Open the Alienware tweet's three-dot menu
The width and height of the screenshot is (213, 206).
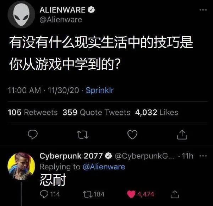pyautogui.click(x=203, y=10)
